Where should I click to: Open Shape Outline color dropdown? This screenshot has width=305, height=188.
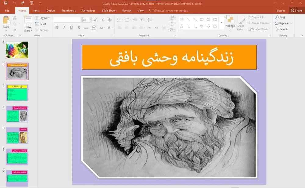pyautogui.click(x=259, y=23)
